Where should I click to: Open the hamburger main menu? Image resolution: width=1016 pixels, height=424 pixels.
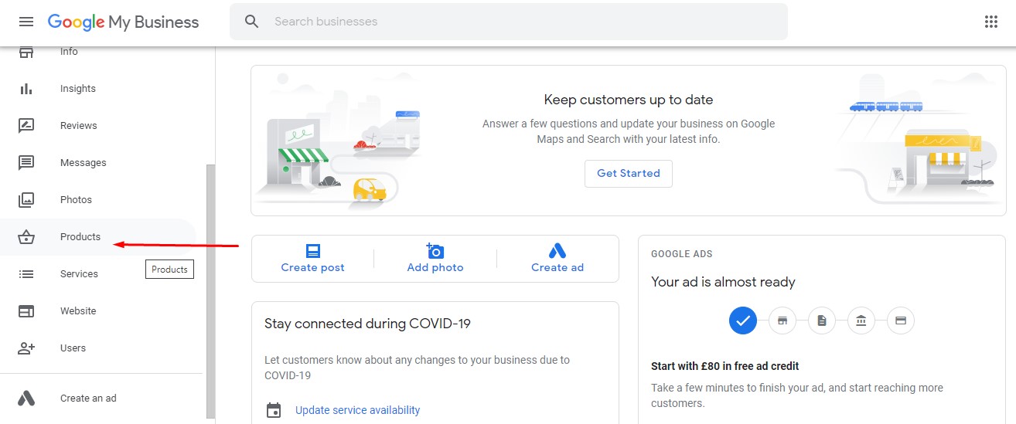(26, 22)
